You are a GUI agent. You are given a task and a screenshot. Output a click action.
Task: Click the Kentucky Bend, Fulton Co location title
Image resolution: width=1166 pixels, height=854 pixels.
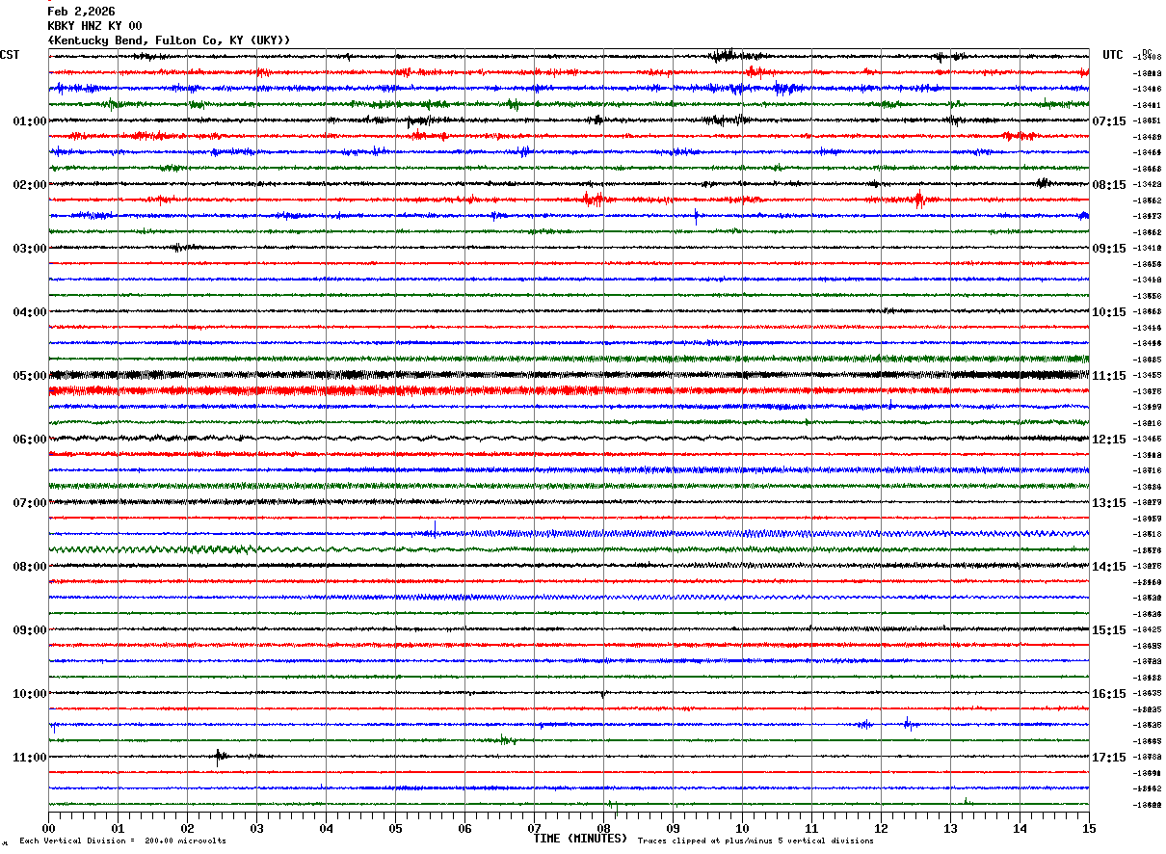[170, 40]
